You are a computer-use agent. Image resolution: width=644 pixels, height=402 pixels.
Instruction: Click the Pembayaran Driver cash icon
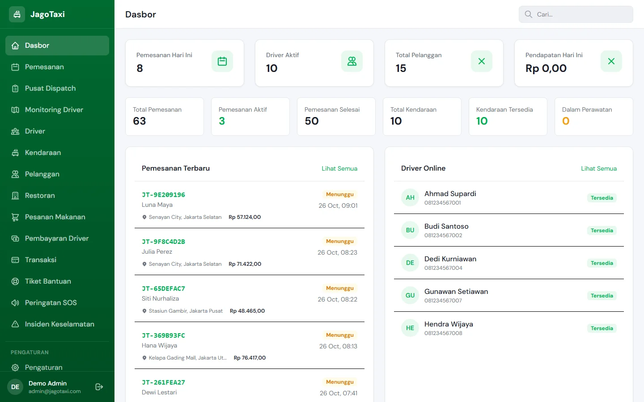(15, 239)
